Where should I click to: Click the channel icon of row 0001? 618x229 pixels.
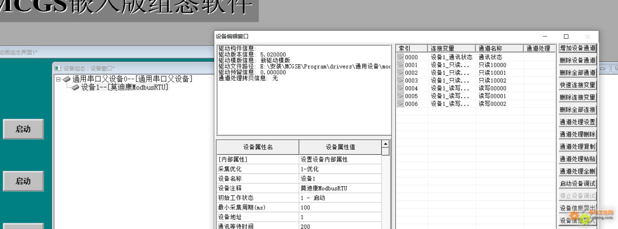(400, 65)
